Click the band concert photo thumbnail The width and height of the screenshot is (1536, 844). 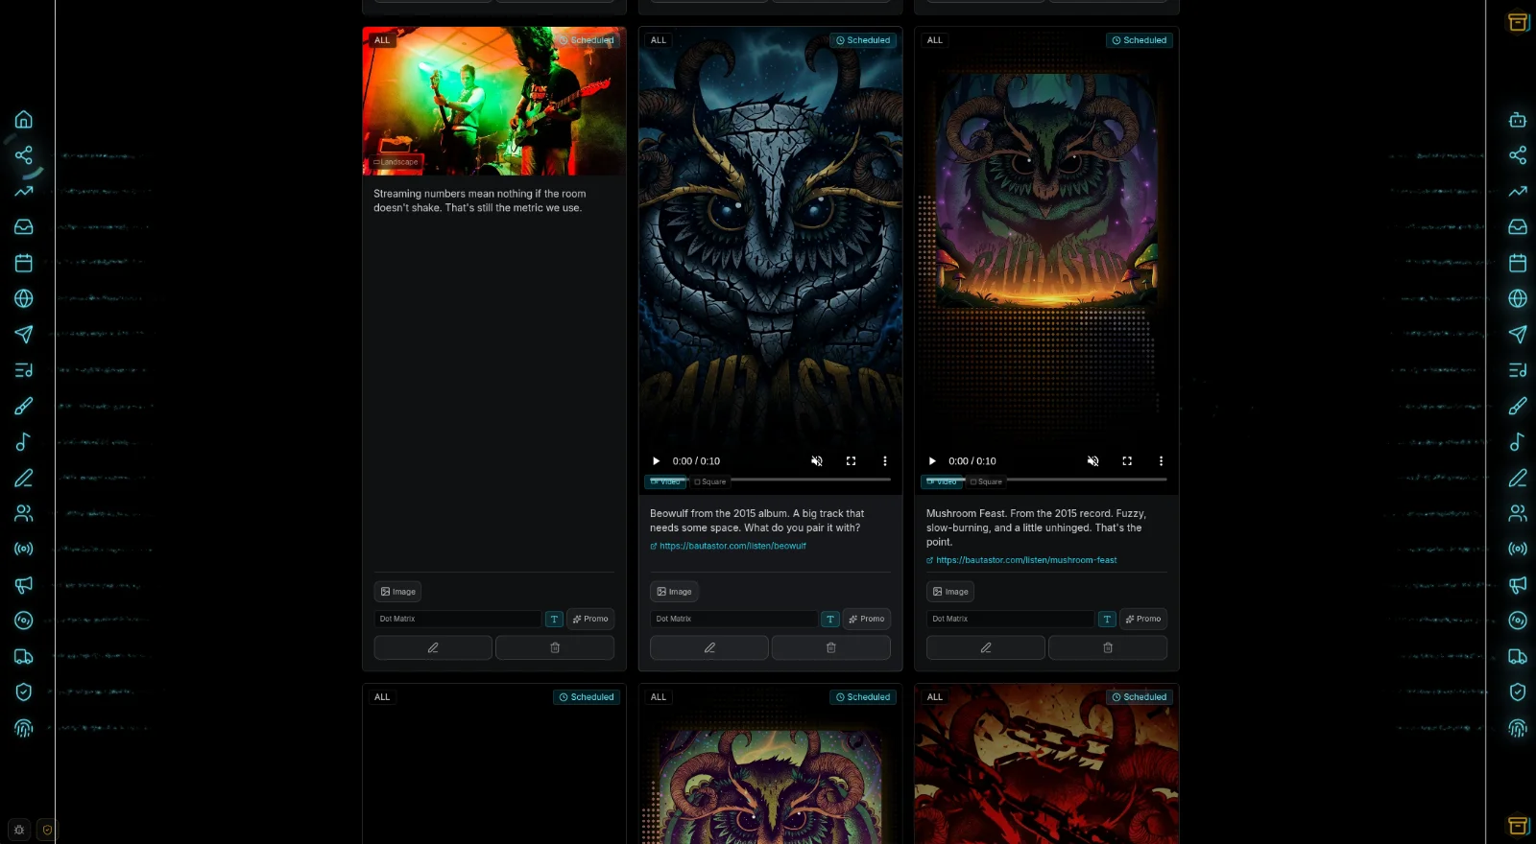click(494, 101)
